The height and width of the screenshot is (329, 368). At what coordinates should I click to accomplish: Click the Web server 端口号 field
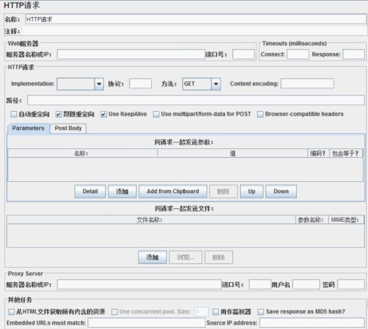pyautogui.click(x=243, y=54)
